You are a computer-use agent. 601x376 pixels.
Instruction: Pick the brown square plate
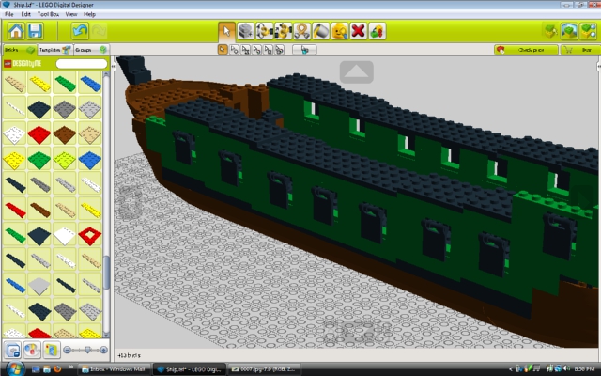[65, 133]
